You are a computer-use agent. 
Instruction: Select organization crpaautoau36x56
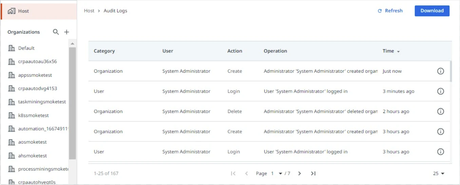pos(38,62)
